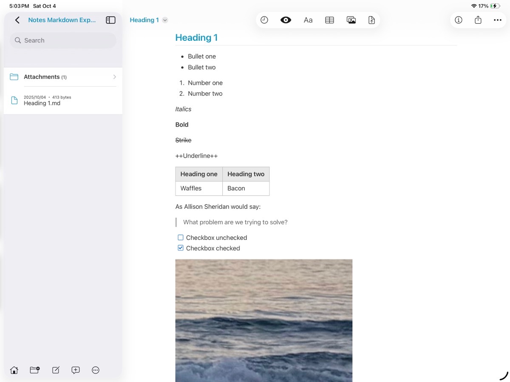Open the more options ellipsis menu
Image resolution: width=510 pixels, height=382 pixels.
click(x=497, y=20)
